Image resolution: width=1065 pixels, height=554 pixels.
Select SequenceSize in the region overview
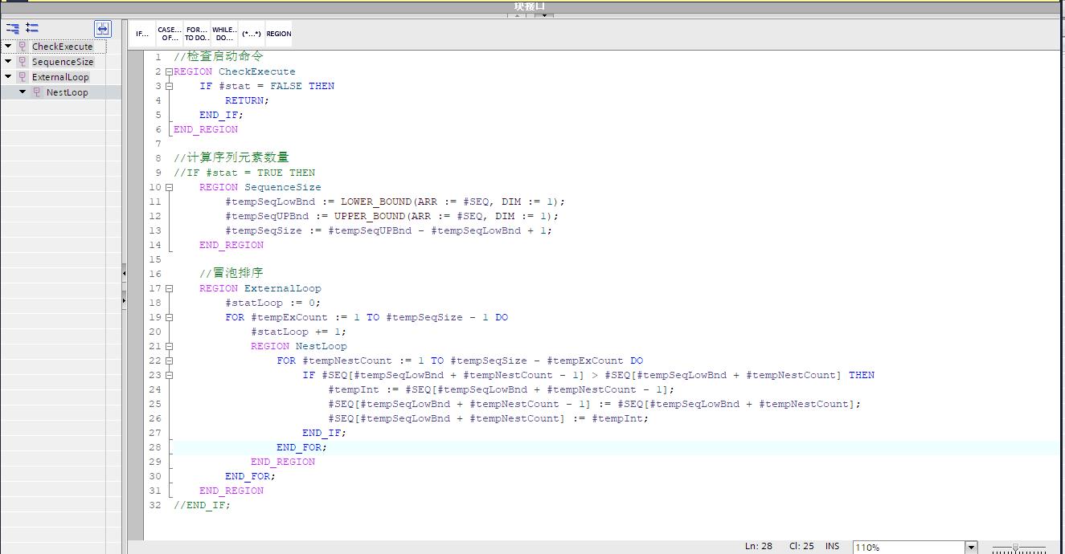62,62
